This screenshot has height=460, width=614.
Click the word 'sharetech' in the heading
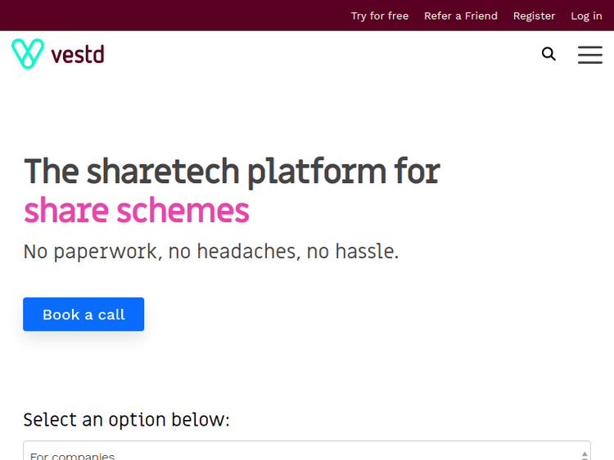point(163,172)
